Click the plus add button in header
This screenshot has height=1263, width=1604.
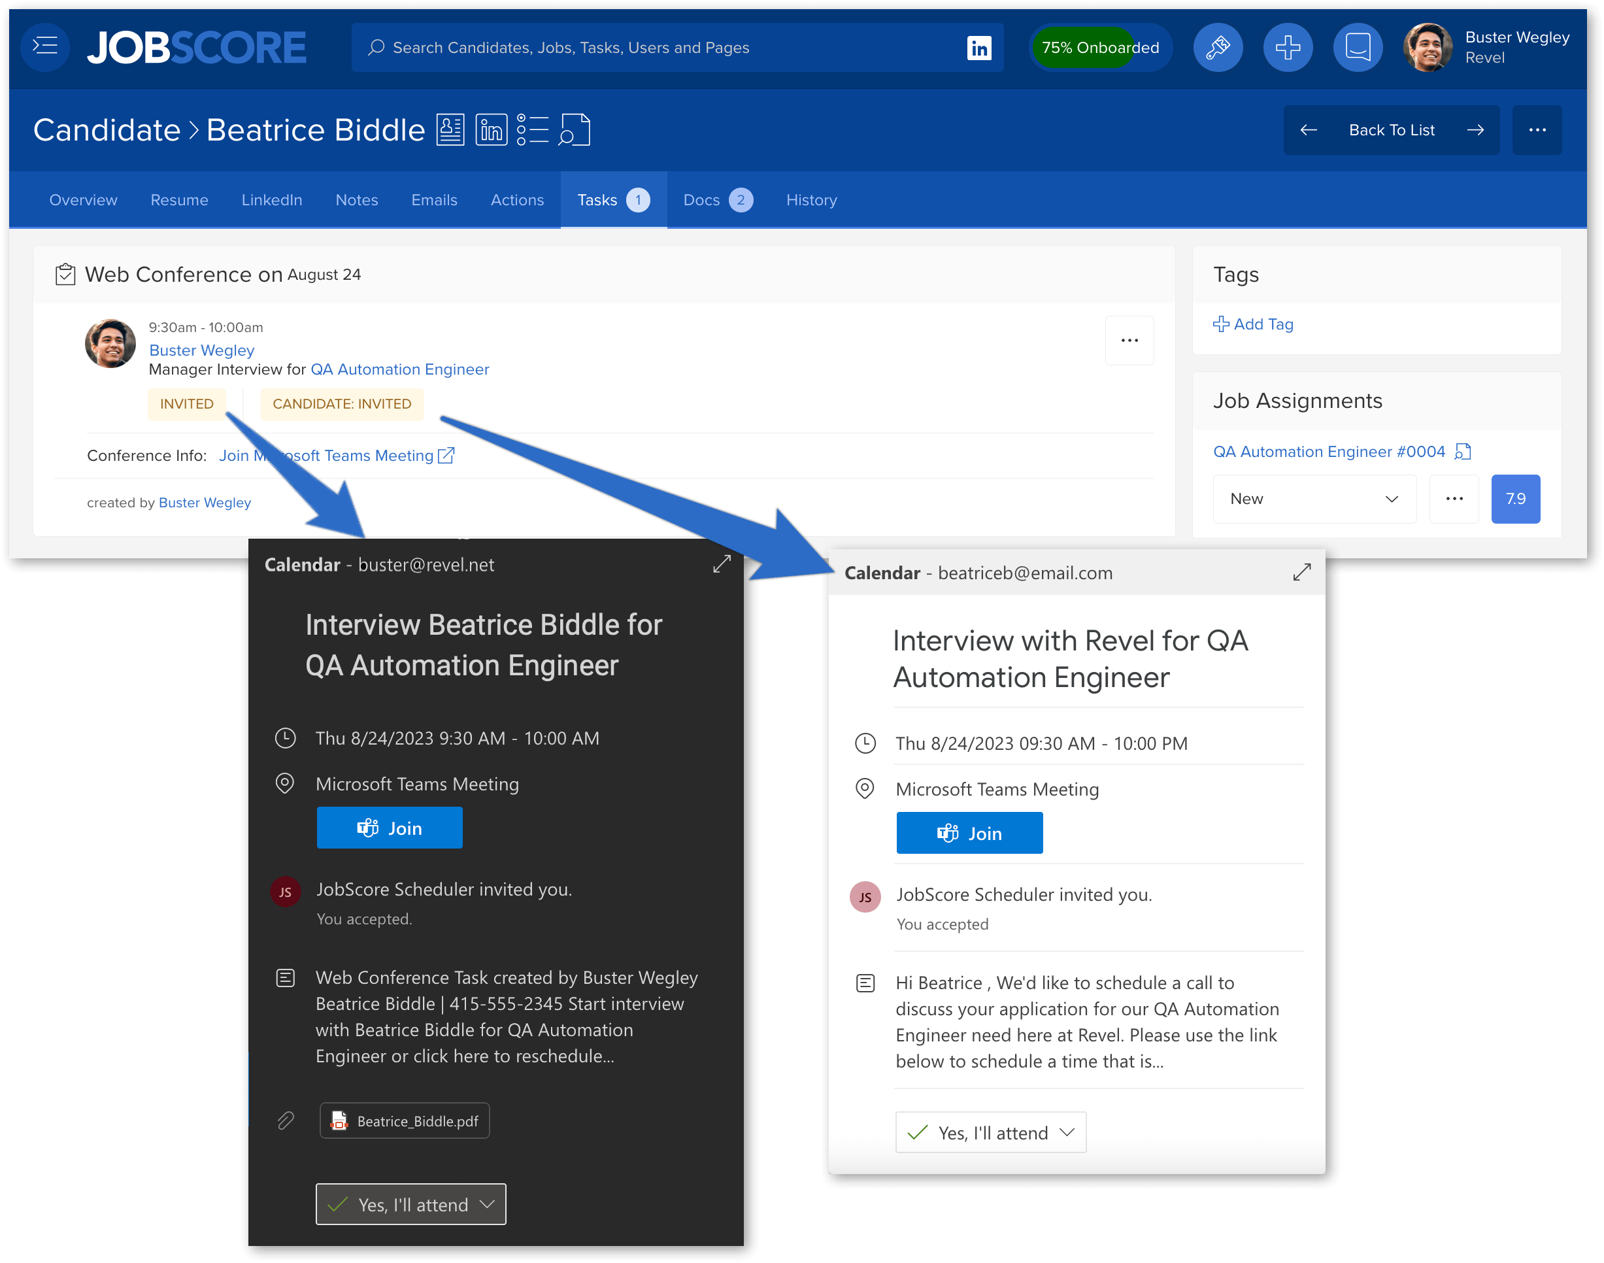pos(1288,47)
